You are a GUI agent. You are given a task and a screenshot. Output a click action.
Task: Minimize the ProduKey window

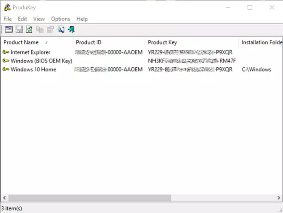228,8
